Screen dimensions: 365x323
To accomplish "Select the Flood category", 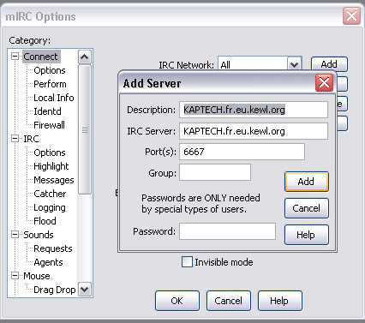I will tap(45, 221).
